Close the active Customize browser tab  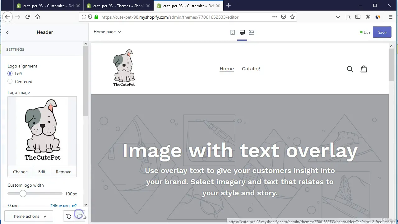point(218,6)
